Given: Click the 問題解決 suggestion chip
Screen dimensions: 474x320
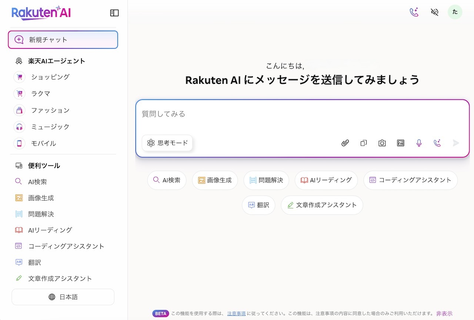Looking at the screenshot, I should coord(266,180).
